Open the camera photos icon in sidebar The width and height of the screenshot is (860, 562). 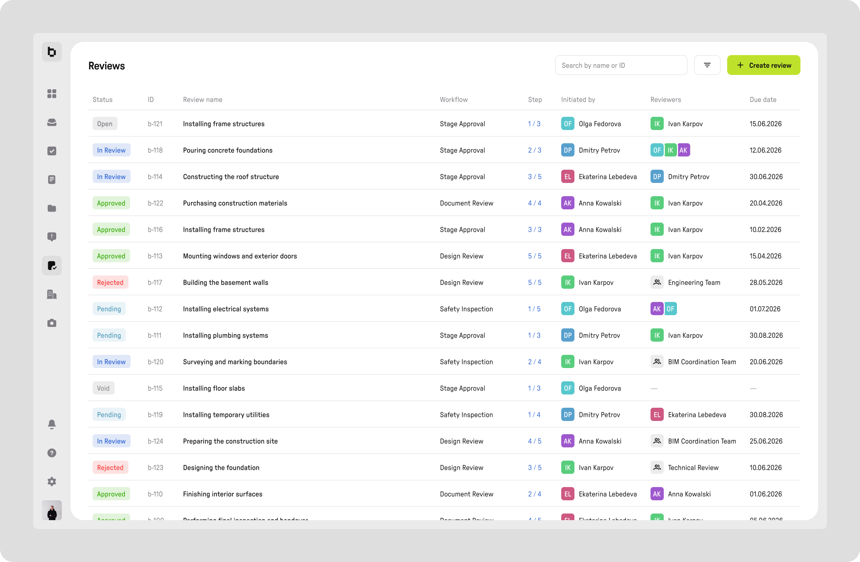[x=52, y=323]
